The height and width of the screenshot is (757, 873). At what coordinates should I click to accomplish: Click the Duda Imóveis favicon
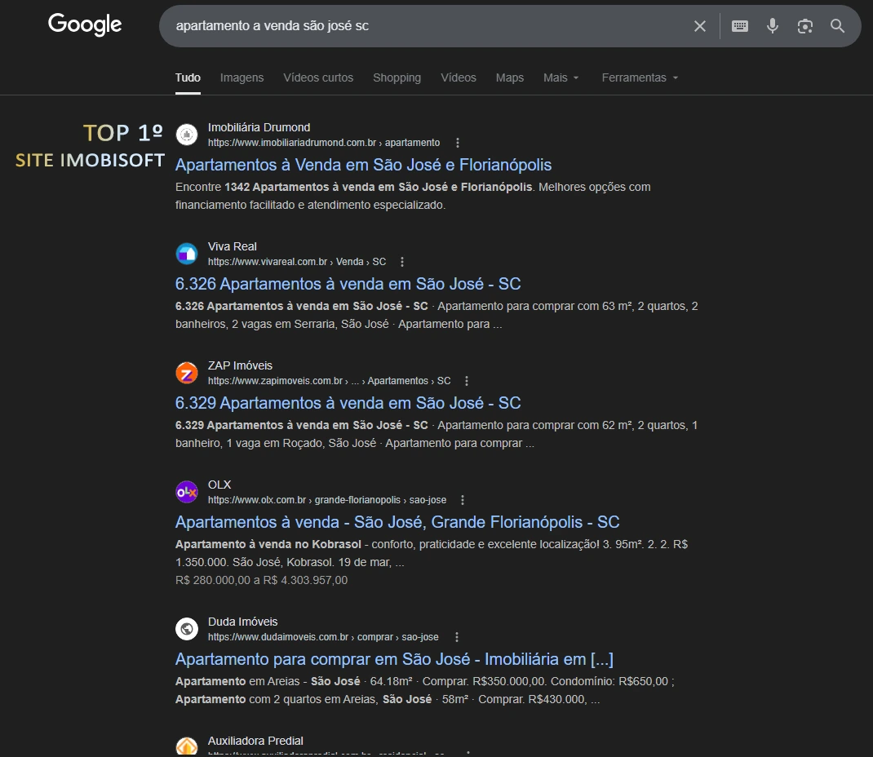[x=186, y=629]
